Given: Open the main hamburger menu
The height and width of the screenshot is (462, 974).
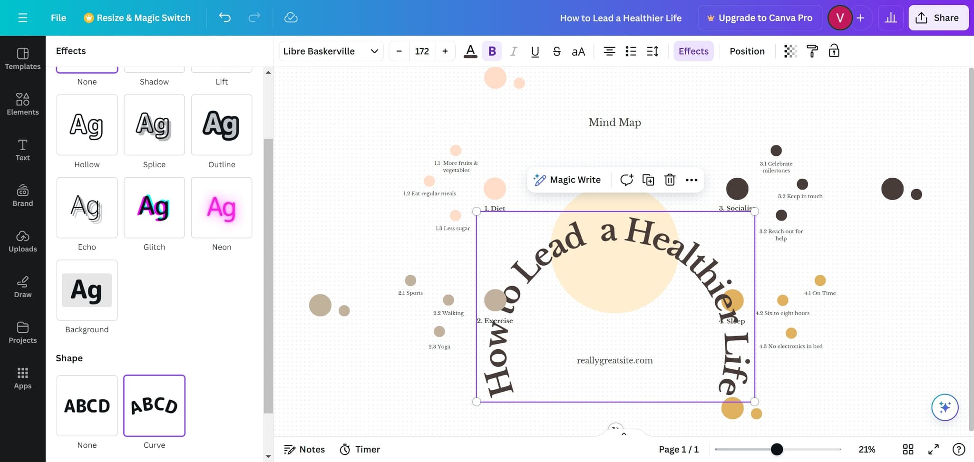Looking at the screenshot, I should tap(22, 18).
